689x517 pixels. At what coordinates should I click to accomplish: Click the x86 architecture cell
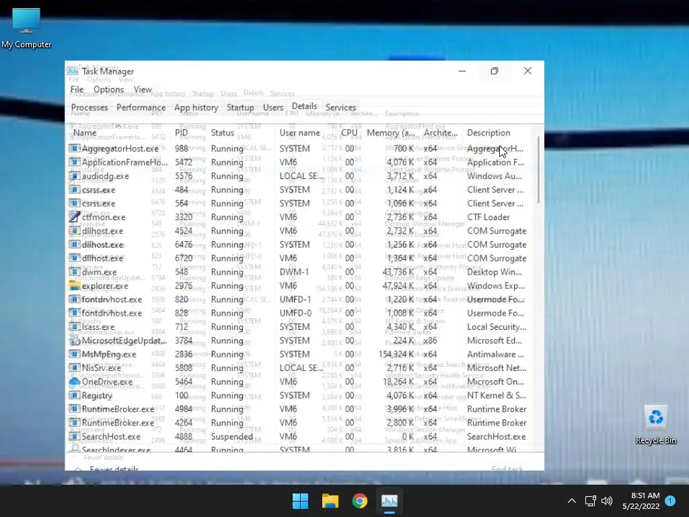(430, 340)
